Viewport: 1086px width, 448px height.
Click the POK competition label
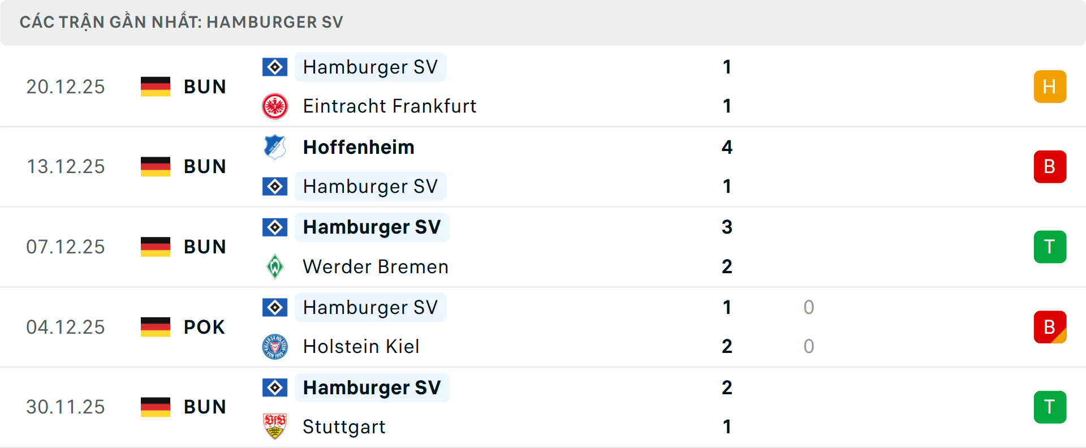click(x=204, y=327)
